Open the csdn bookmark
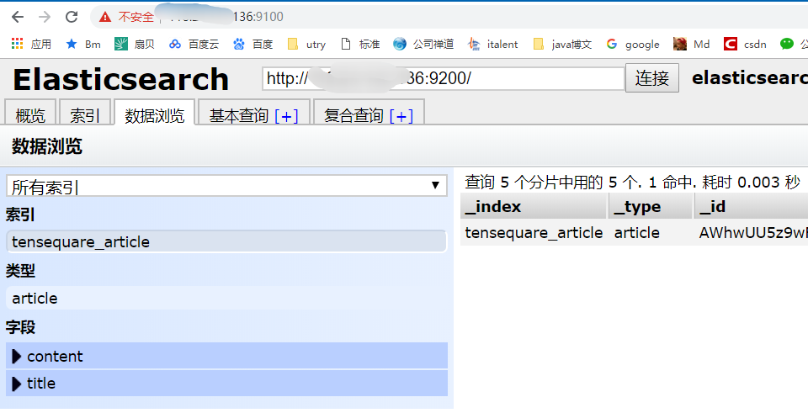 tap(745, 45)
